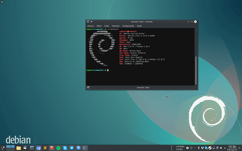Screen dimensions: 242x151
Task: Select the 'remontti : bash' tab
Action: pyautogui.click(x=143, y=88)
